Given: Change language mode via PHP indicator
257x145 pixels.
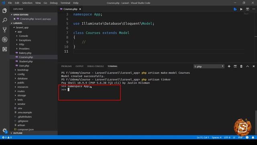Looking at the screenshot, I should [240, 137].
